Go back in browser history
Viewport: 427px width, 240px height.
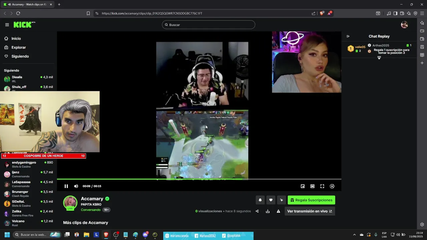coord(5,13)
